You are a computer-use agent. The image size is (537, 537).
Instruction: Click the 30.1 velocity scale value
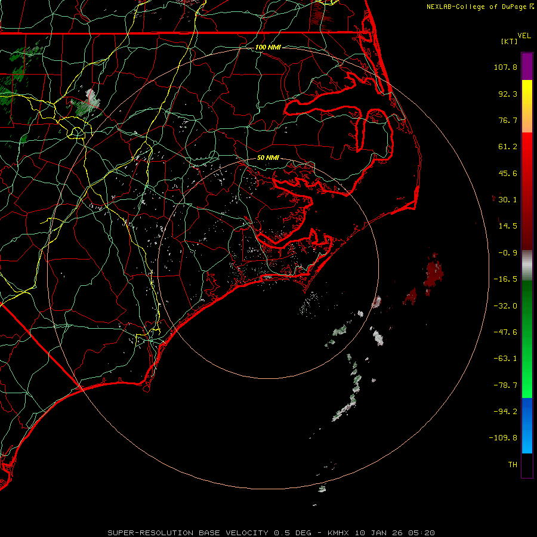click(x=508, y=200)
